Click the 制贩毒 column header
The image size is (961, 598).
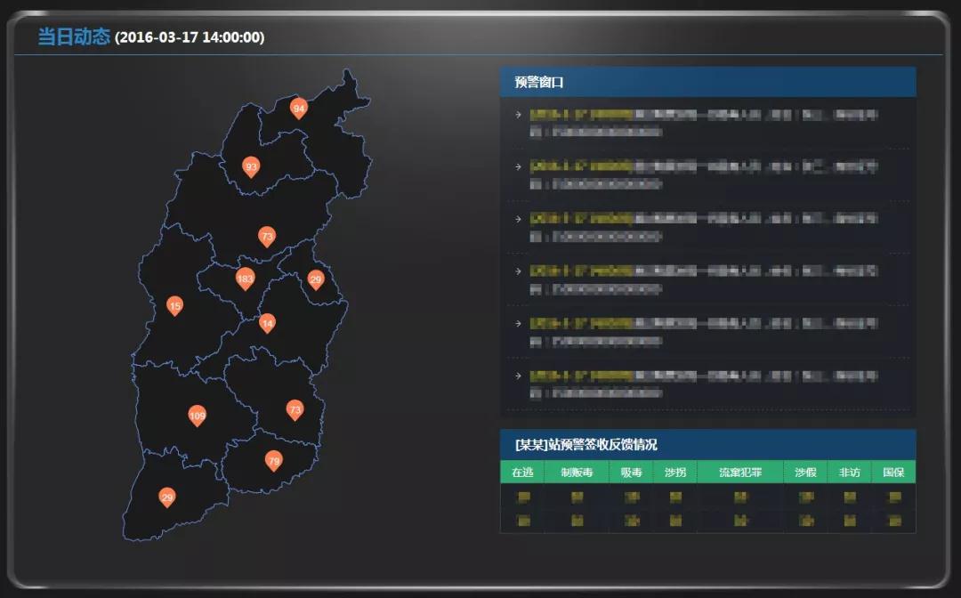[577, 473]
